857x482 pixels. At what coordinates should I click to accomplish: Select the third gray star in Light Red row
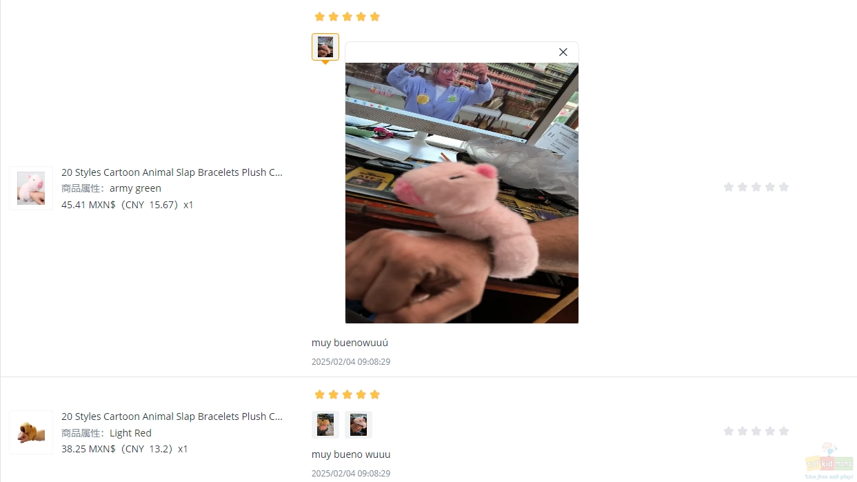756,431
